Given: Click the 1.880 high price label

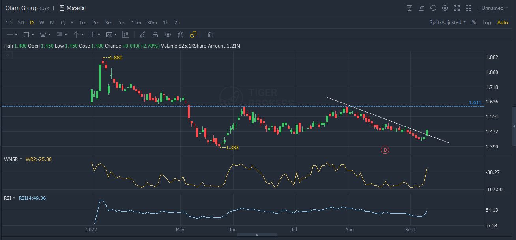Looking at the screenshot, I should (x=116, y=57).
